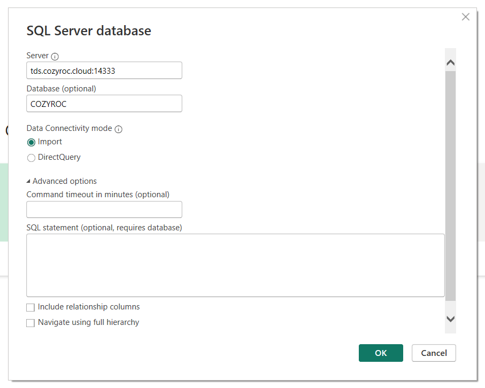The image size is (485, 388).
Task: Click the scrollbar down arrow
Action: (x=450, y=319)
